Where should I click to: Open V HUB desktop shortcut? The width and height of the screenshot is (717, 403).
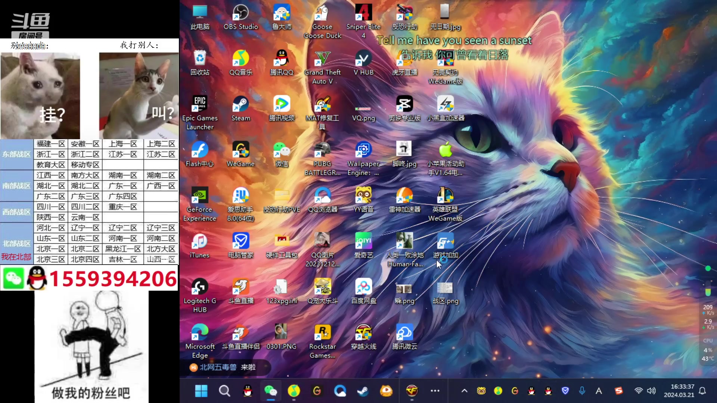[x=363, y=63]
